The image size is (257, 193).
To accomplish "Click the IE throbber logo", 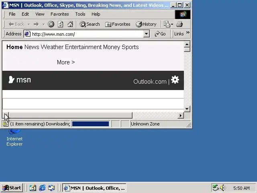I will click(183, 14).
